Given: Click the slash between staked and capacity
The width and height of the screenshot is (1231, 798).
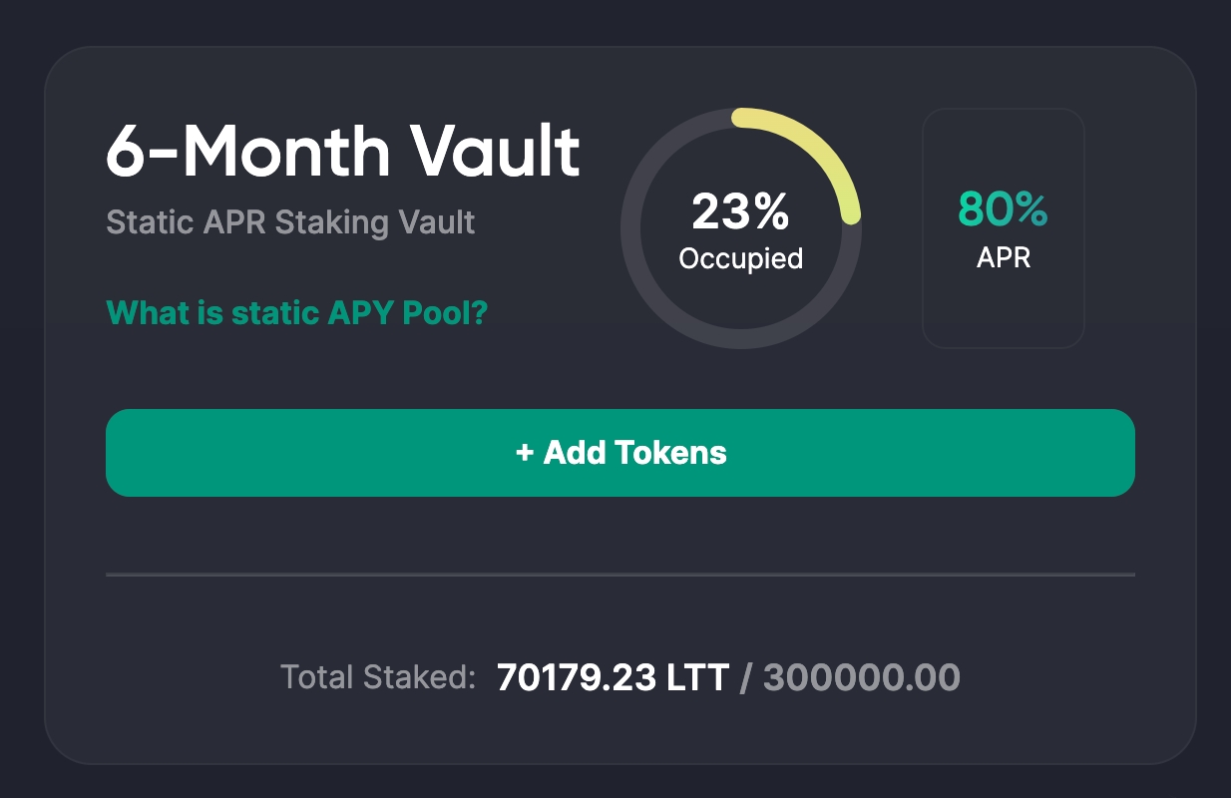Looking at the screenshot, I should coord(746,677).
